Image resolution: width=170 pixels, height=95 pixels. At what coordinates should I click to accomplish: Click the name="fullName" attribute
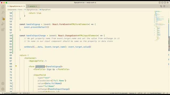pos(46,86)
